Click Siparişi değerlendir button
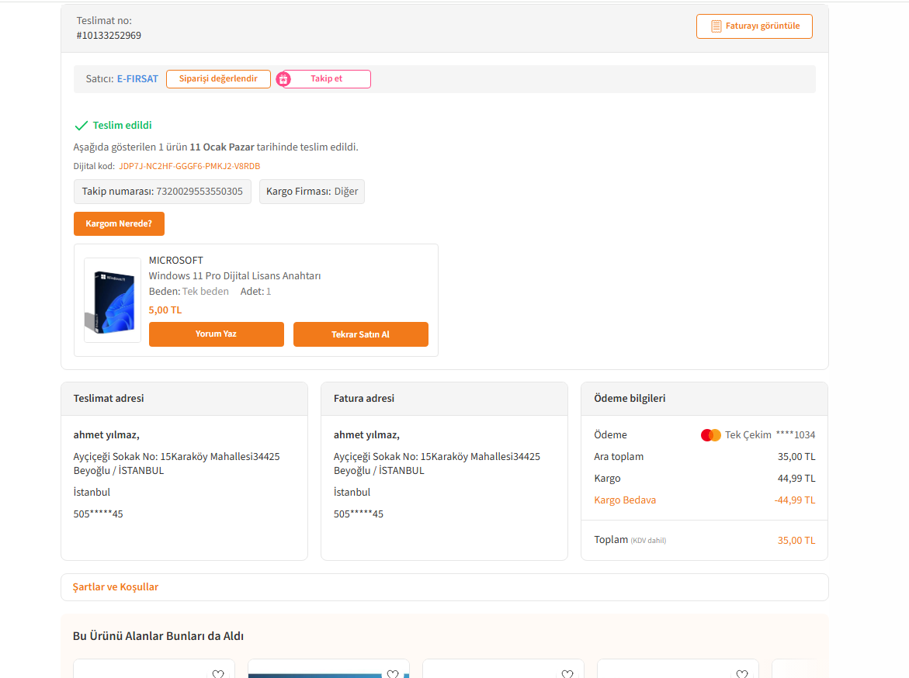The height and width of the screenshot is (678, 909). (x=218, y=79)
